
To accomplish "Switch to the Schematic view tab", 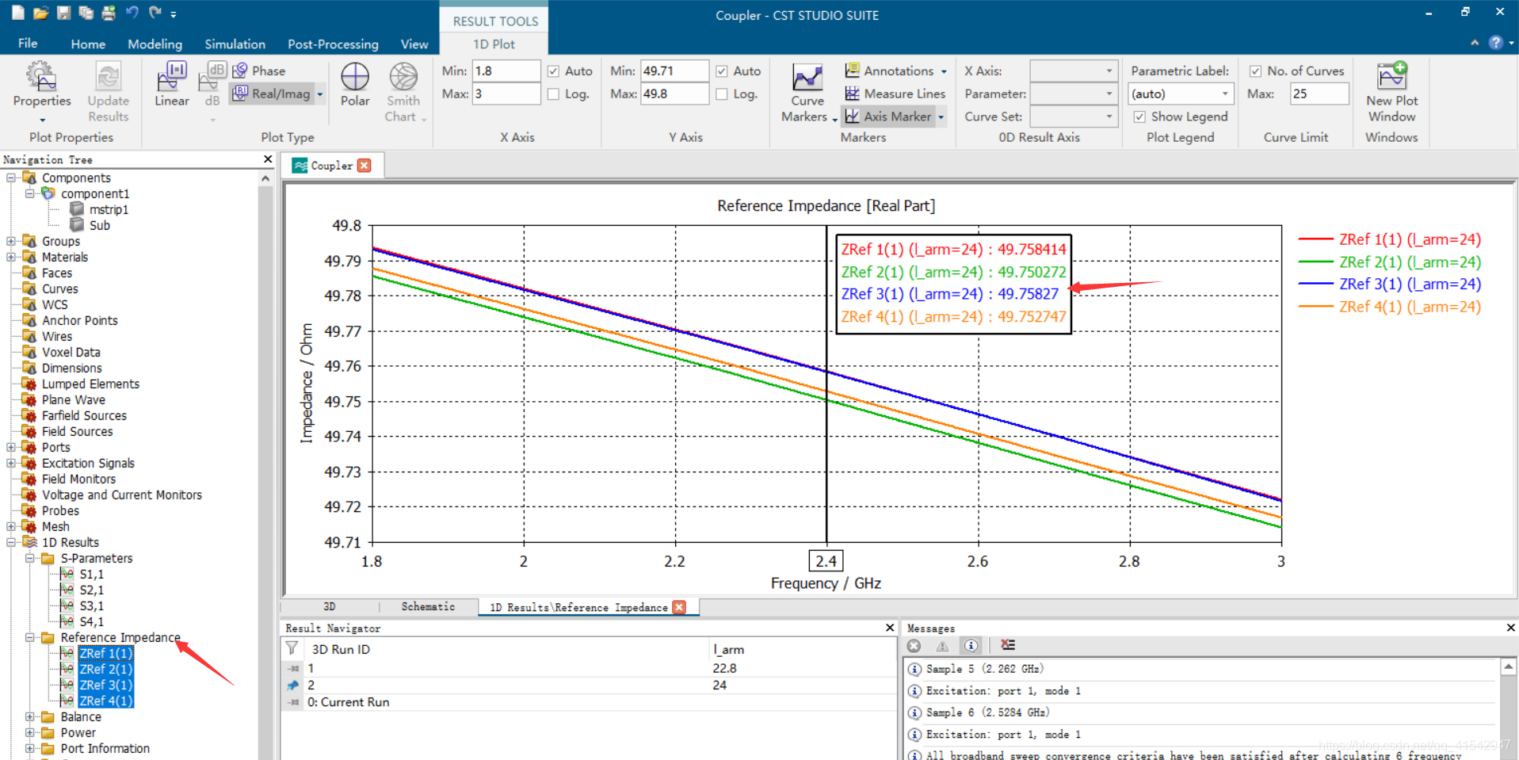I will tap(428, 607).
